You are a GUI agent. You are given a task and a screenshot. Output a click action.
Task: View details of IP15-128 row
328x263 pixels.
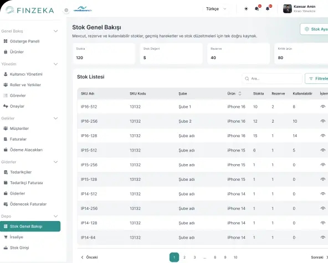(323, 180)
